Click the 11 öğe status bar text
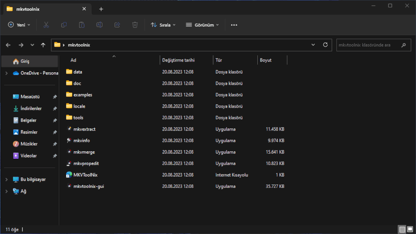Image resolution: width=416 pixels, height=234 pixels. coord(12,229)
